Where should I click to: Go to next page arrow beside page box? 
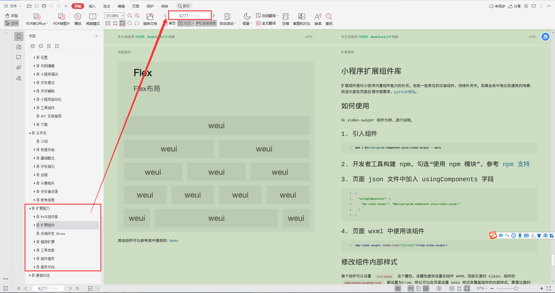[x=214, y=16]
